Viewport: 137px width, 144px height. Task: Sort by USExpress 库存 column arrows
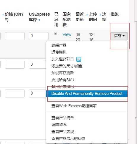pos(39,20)
